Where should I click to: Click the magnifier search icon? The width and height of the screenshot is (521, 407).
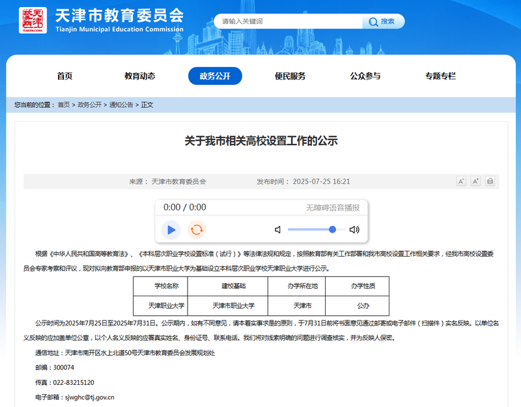click(x=373, y=22)
